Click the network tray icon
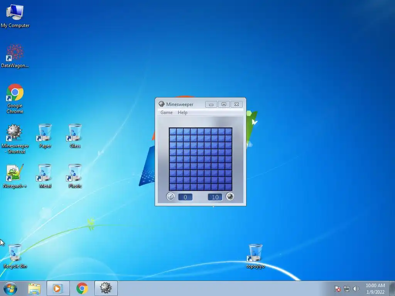Screen dimensions: 395x296 pos(347,289)
